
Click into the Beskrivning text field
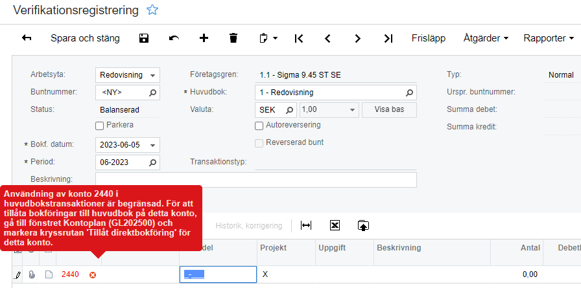coord(255,179)
